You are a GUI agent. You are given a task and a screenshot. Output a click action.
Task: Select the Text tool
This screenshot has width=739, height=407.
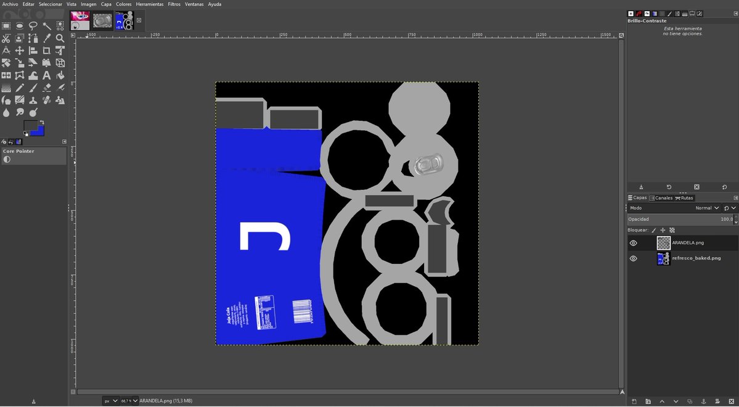tap(47, 75)
